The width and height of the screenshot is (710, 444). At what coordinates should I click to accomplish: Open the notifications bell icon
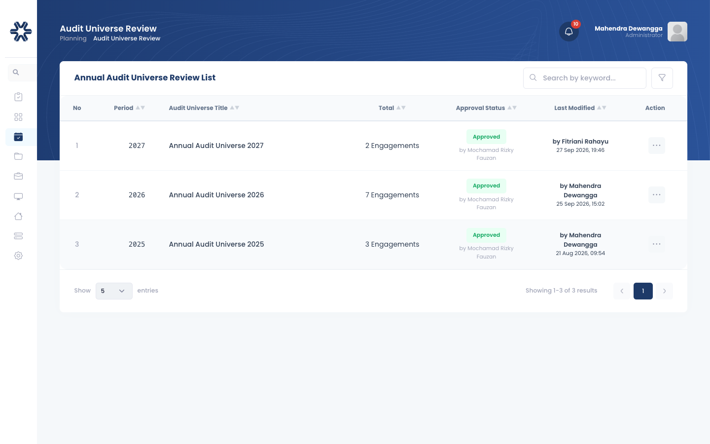coord(568,32)
